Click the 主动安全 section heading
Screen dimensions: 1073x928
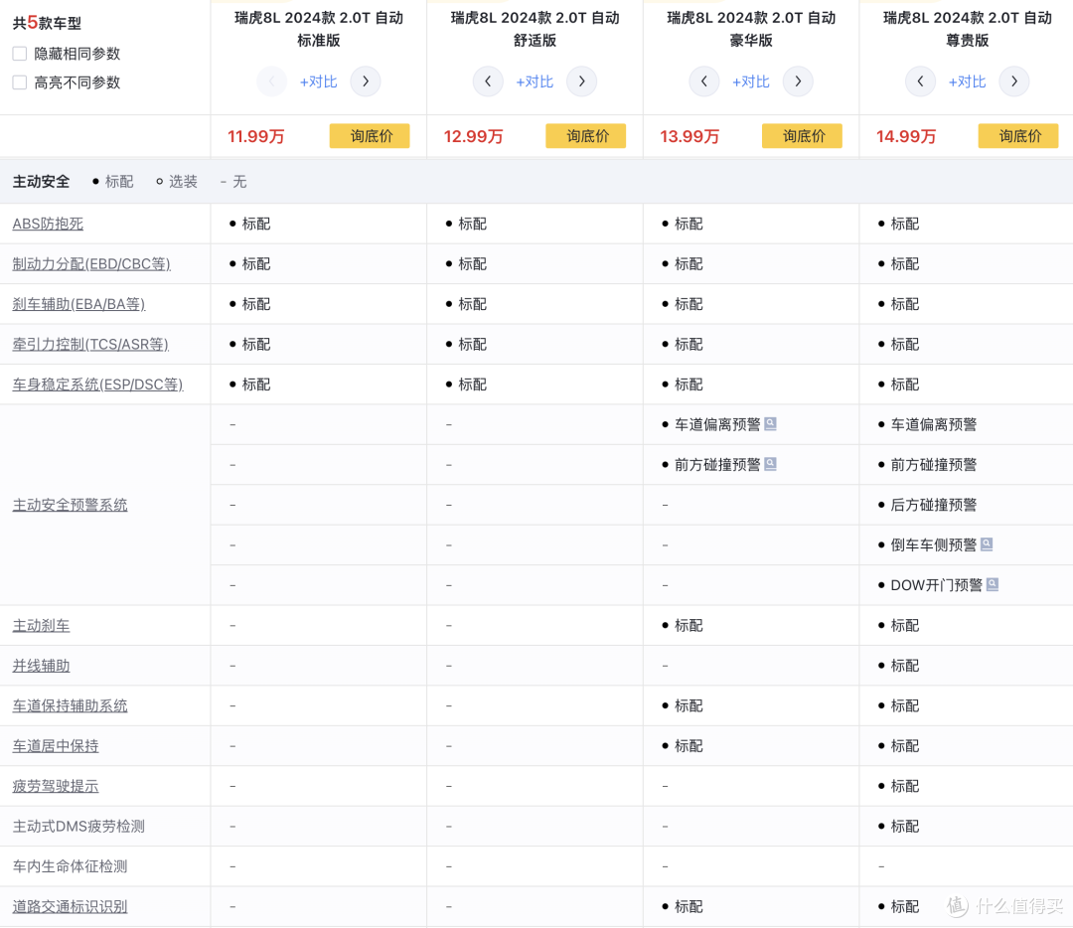click(41, 182)
